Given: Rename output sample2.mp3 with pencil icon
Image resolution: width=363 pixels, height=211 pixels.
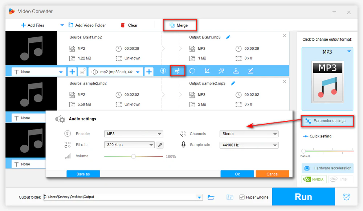Looking at the screenshot, I should click(233, 83).
